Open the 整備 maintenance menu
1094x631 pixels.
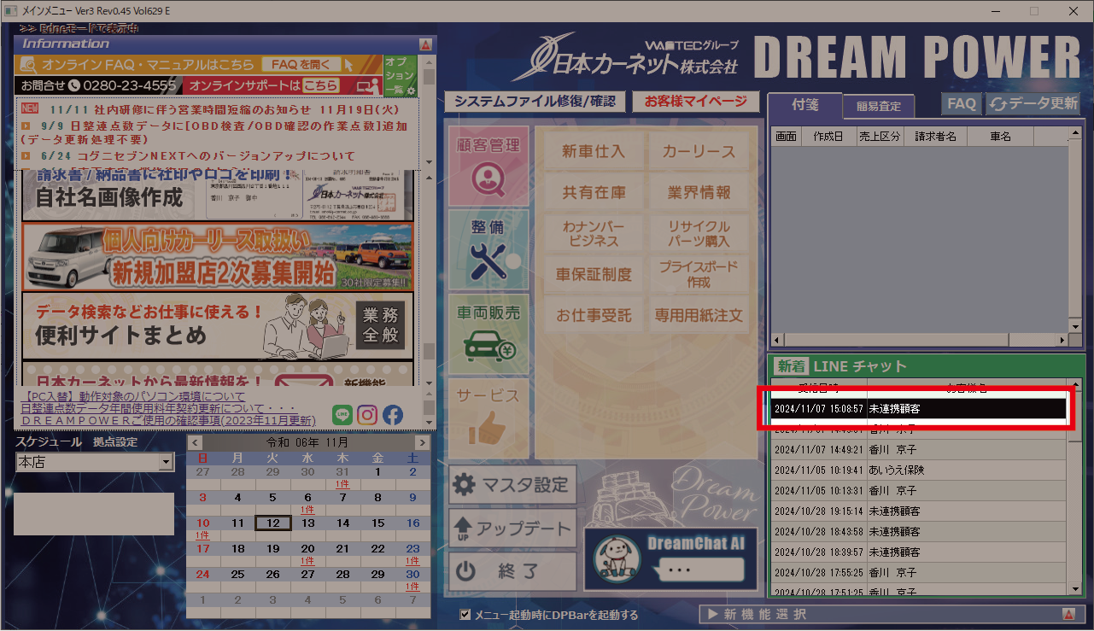tap(488, 249)
